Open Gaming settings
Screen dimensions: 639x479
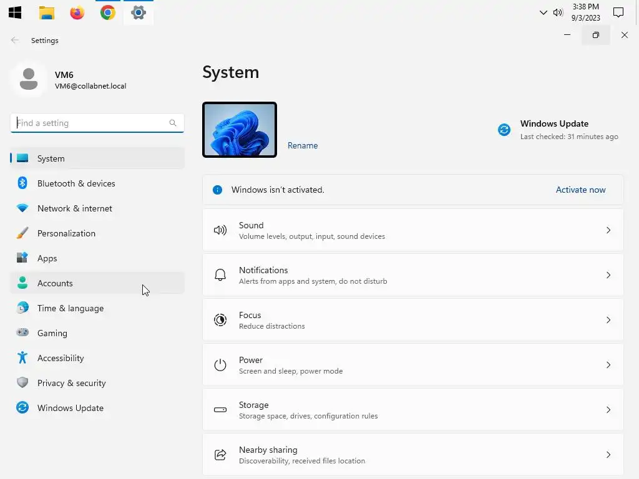click(x=97, y=333)
